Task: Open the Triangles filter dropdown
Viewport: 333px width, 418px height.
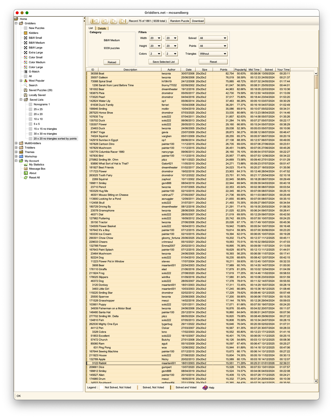Action: coord(213,54)
